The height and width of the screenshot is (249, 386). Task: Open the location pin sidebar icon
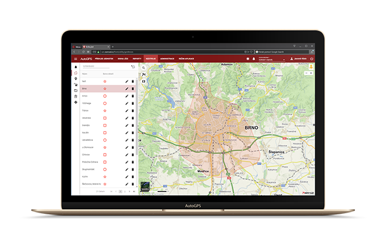point(76,78)
